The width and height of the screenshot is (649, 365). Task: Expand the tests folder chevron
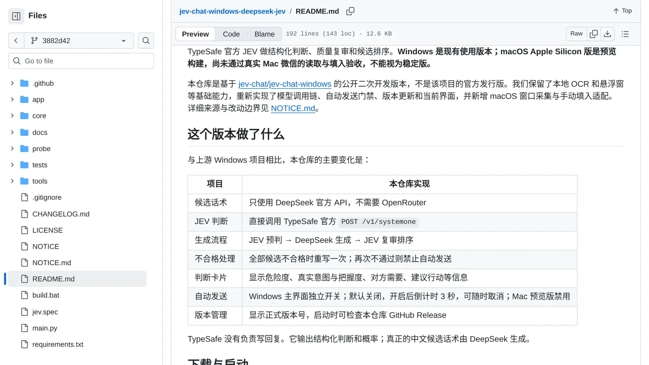click(x=12, y=165)
